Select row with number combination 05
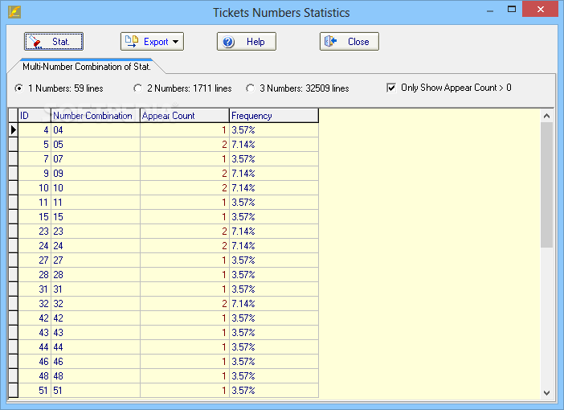The width and height of the screenshot is (564, 410). pyautogui.click(x=168, y=145)
